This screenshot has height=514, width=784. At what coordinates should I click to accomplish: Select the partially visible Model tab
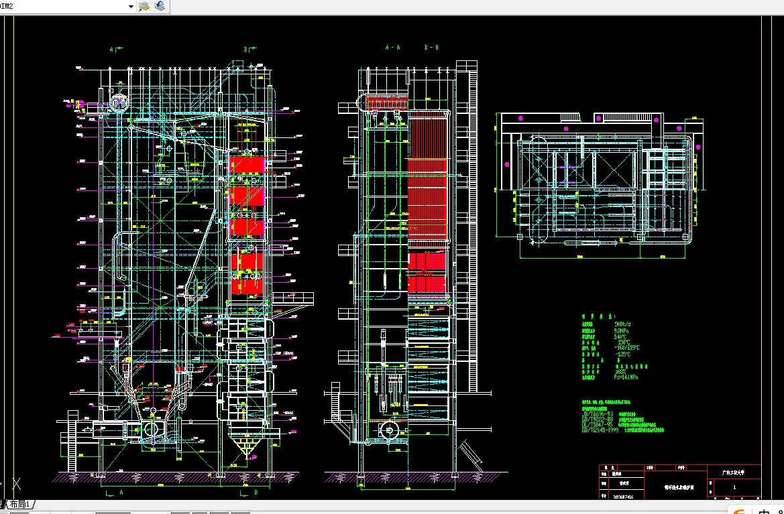[3, 504]
